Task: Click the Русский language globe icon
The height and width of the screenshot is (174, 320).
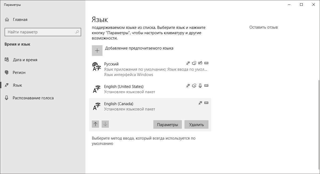Action: click(x=96, y=66)
